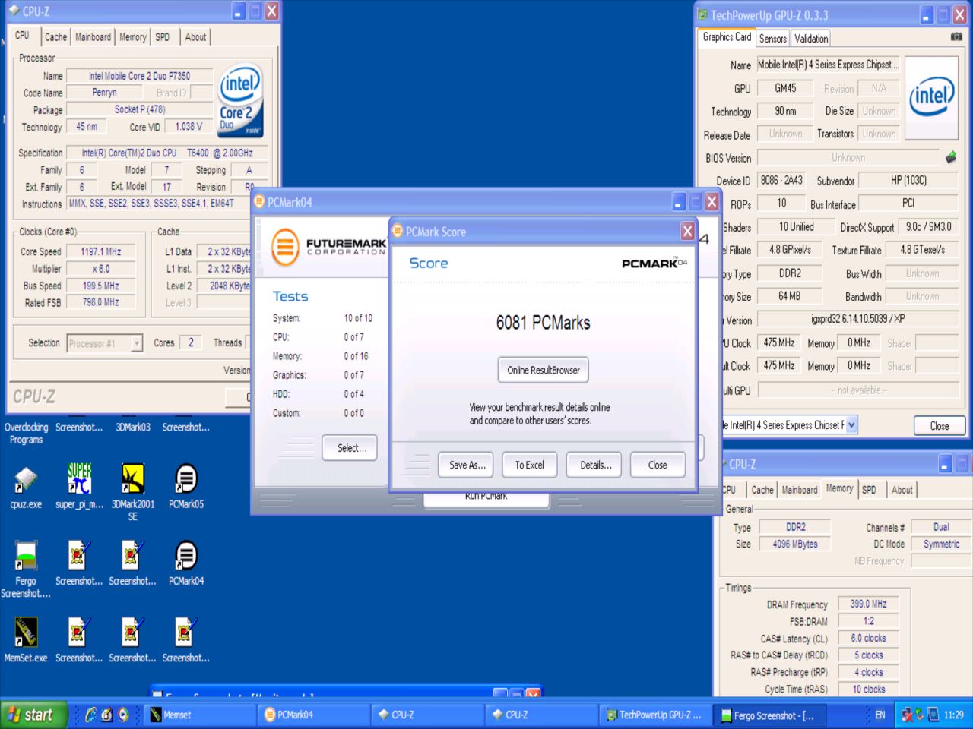Viewport: 973px width, 729px height.
Task: Click the Online ResultBrowser button
Action: [x=544, y=370]
